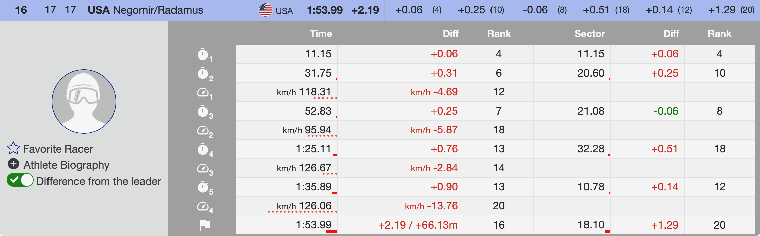This screenshot has width=760, height=236.
Task: Click the Favorite Racer label
Action: [58, 149]
